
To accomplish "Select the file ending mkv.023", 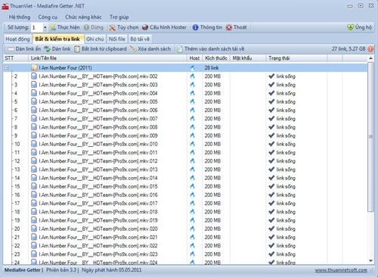I will coord(98,254).
